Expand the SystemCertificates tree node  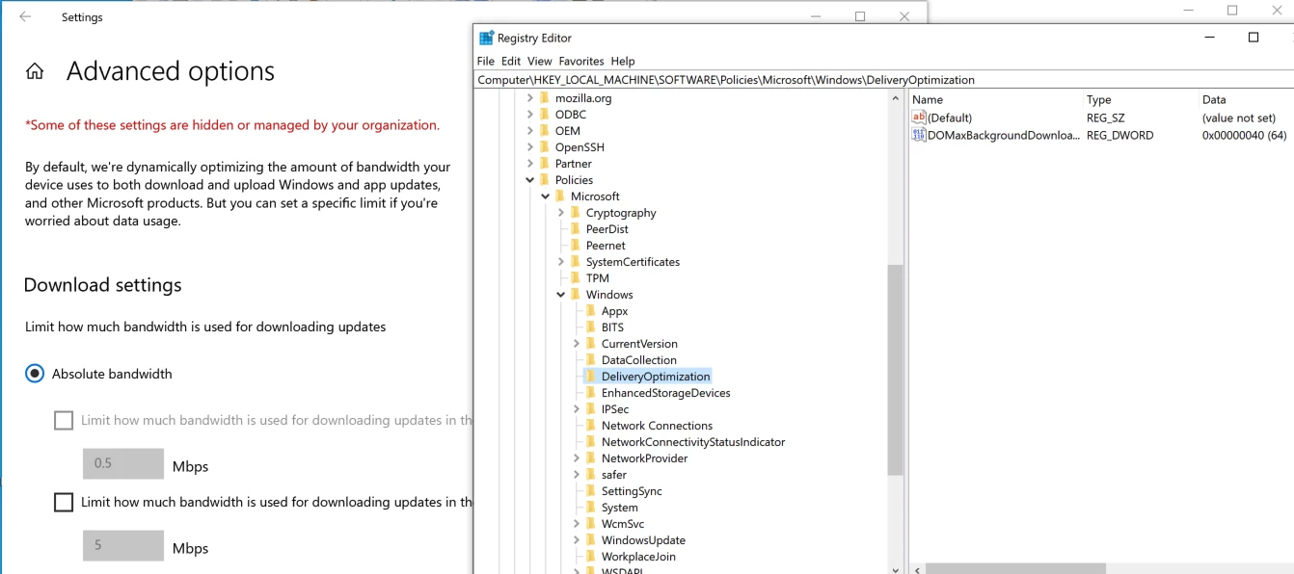tap(561, 262)
